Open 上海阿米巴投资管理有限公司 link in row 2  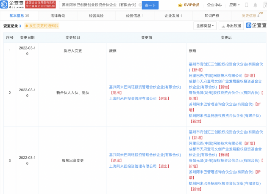(x=133, y=98)
